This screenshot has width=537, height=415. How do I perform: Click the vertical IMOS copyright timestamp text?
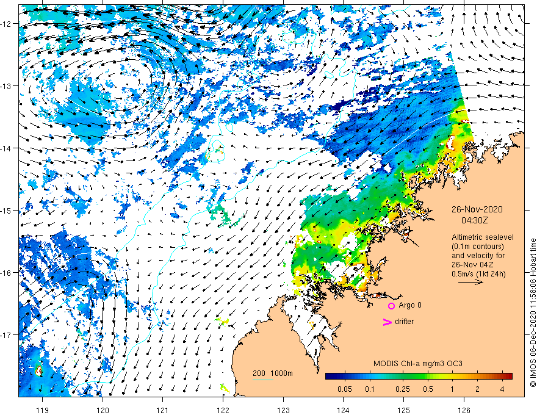click(533, 313)
